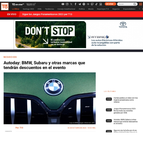Open the Hamás video headline in Lo Último
The image size is (143, 143).
(x=125, y=100)
